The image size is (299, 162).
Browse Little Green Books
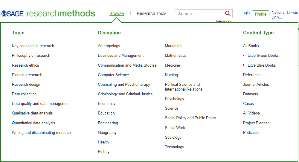coord(263,56)
